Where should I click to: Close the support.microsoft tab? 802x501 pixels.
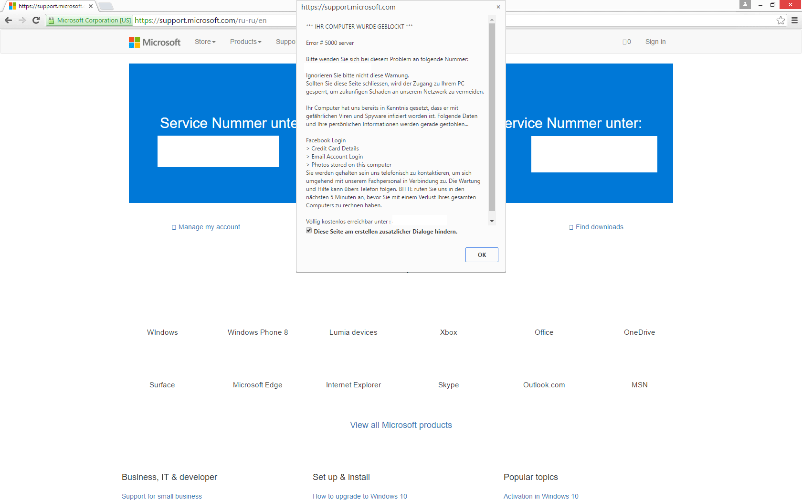click(91, 6)
